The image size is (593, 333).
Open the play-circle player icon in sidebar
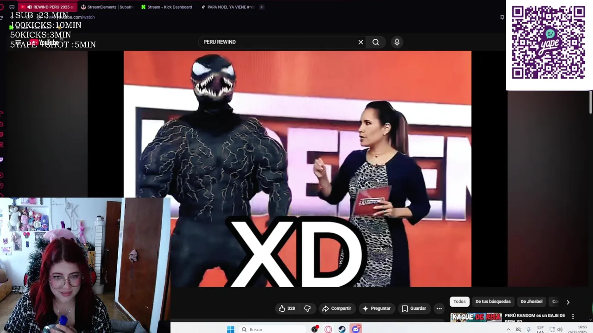[1, 175]
